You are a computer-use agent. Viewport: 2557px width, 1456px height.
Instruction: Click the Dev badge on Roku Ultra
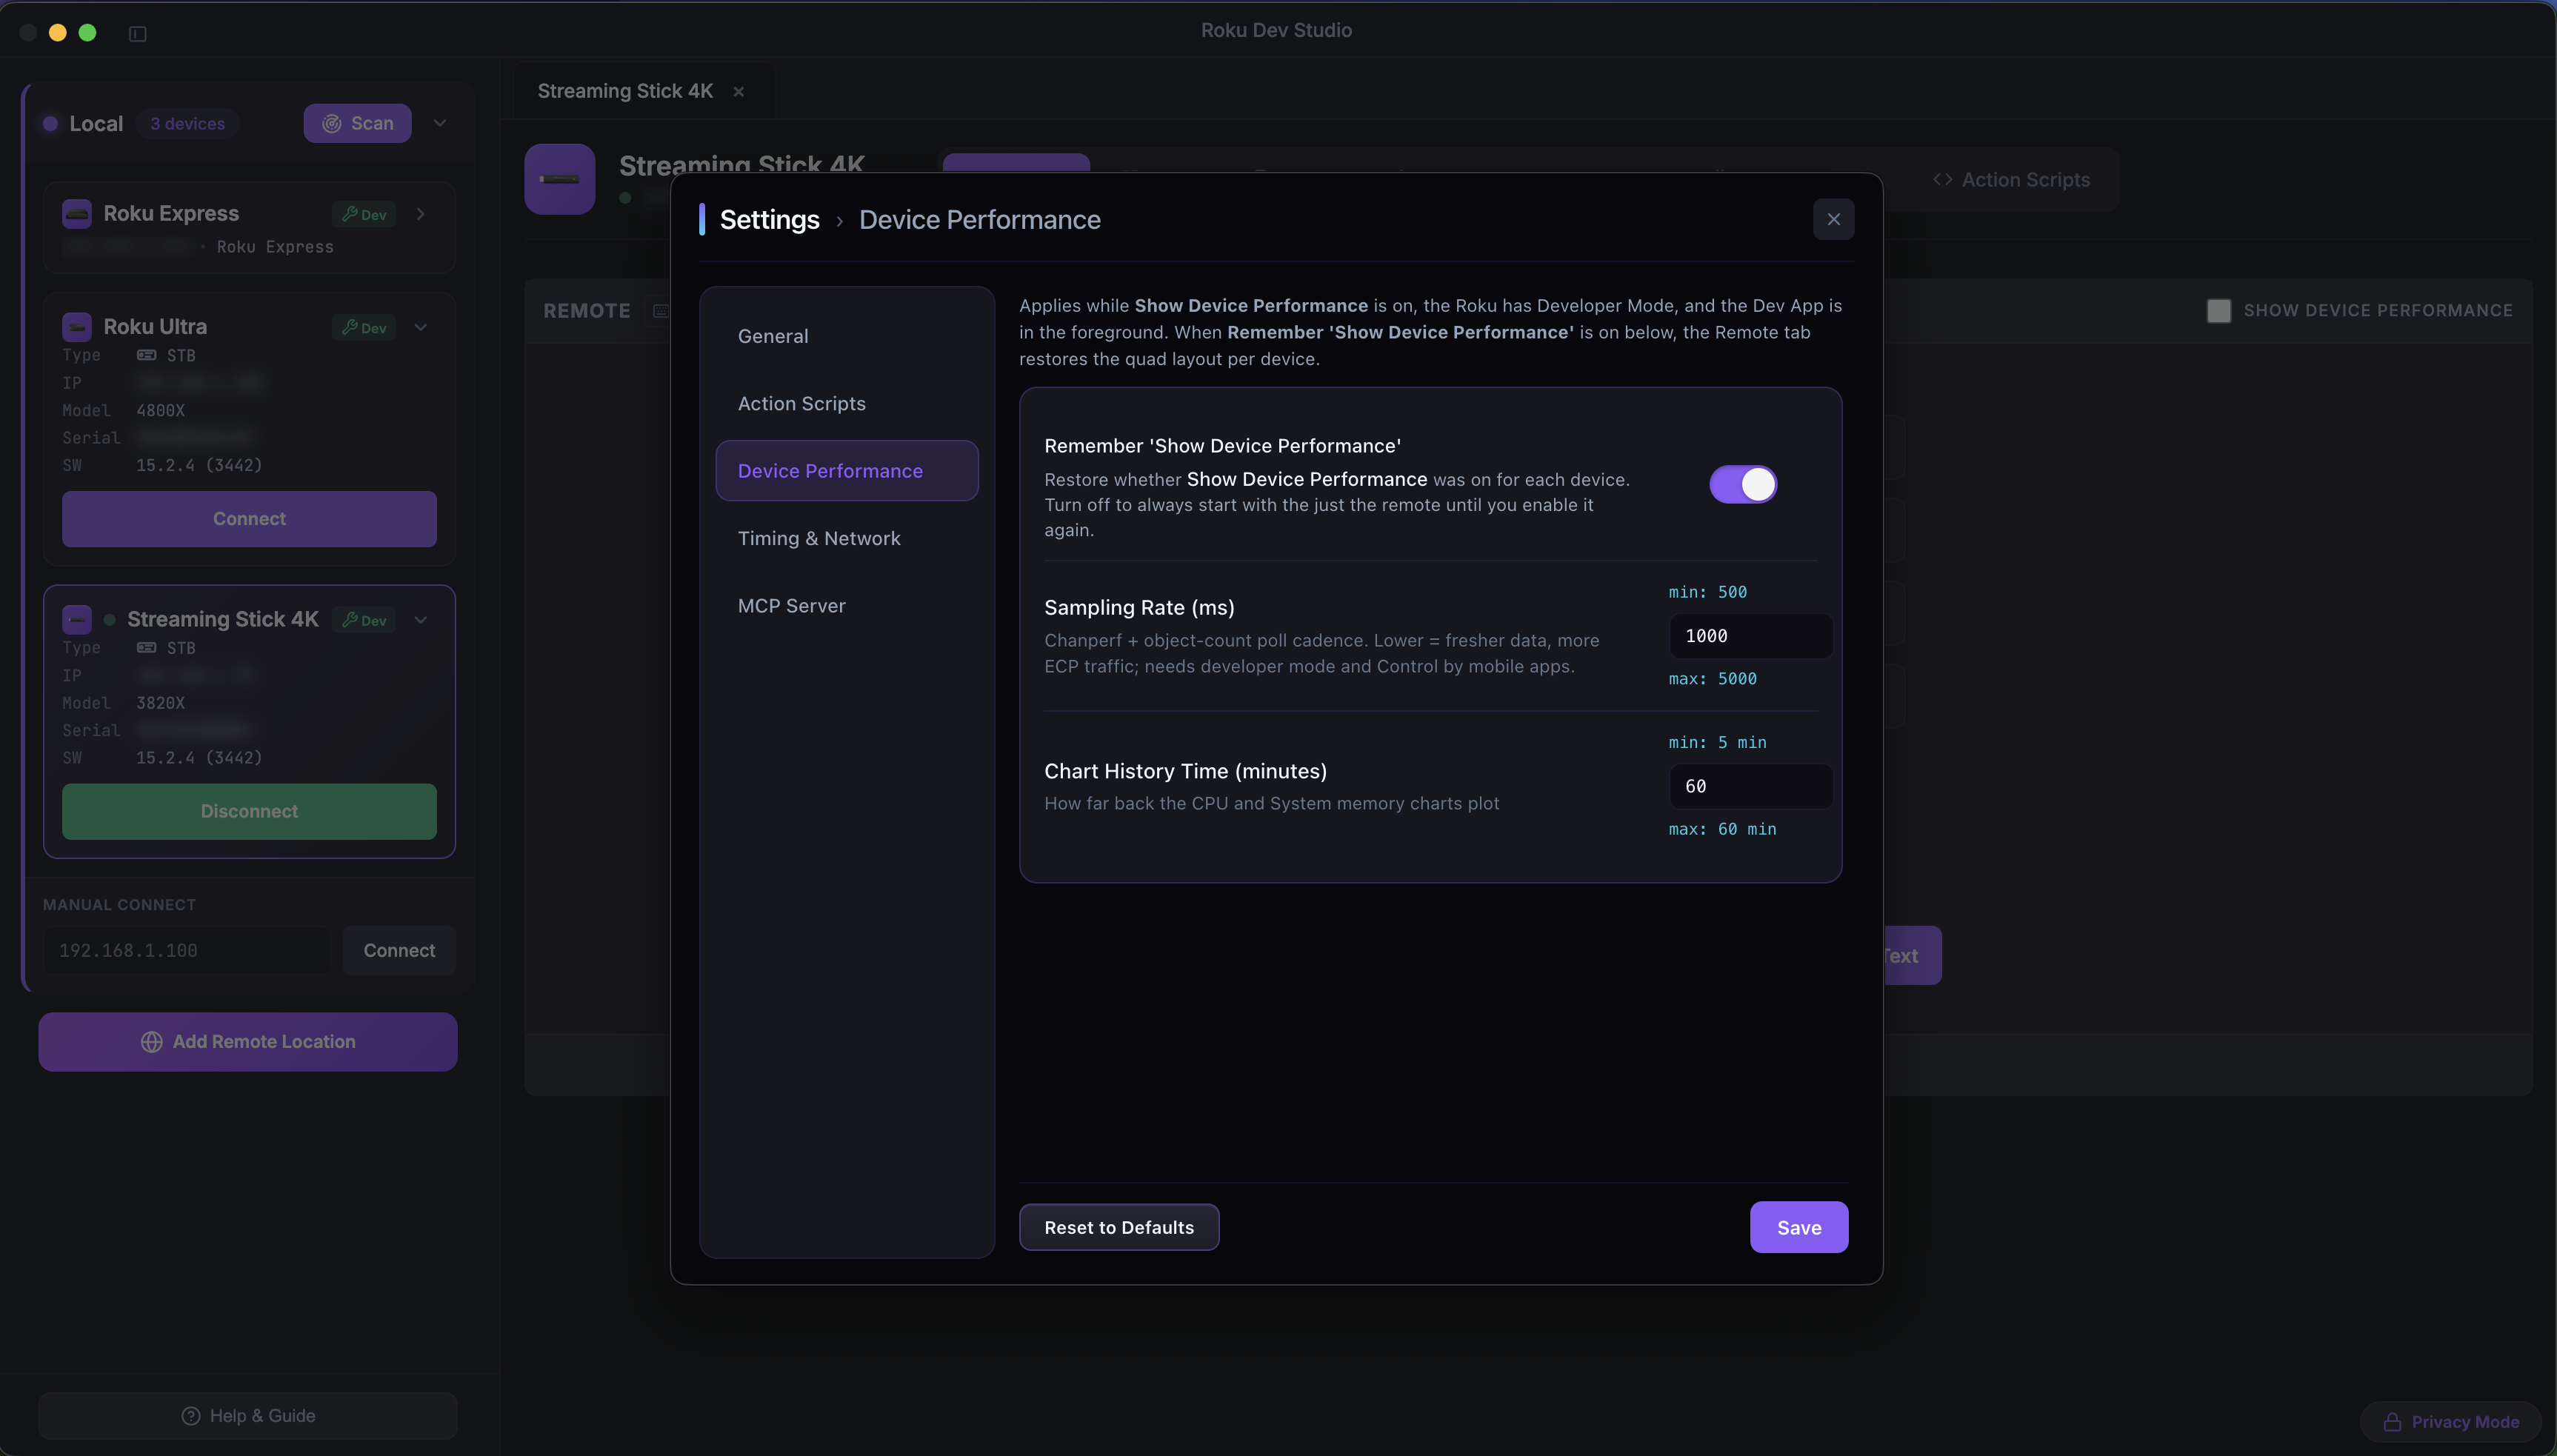point(364,327)
